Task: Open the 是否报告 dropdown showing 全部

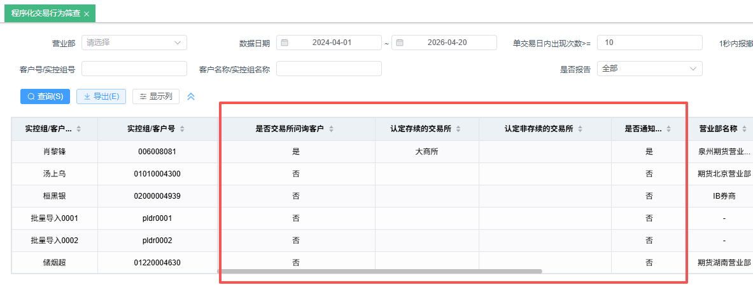Action: click(650, 69)
